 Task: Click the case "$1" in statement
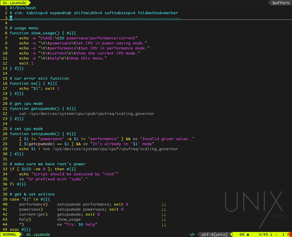(x=24, y=199)
